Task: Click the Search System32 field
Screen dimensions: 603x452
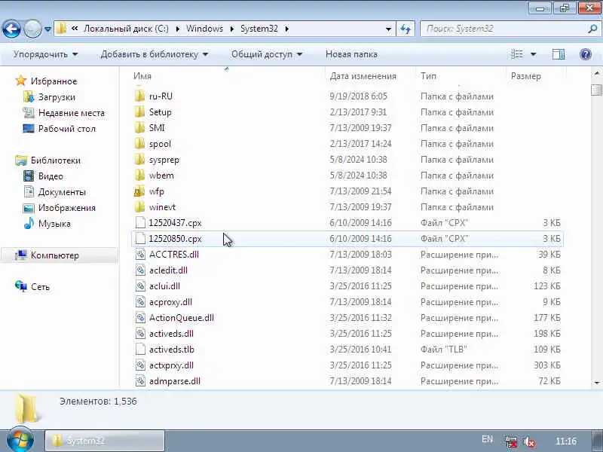Action: click(504, 29)
